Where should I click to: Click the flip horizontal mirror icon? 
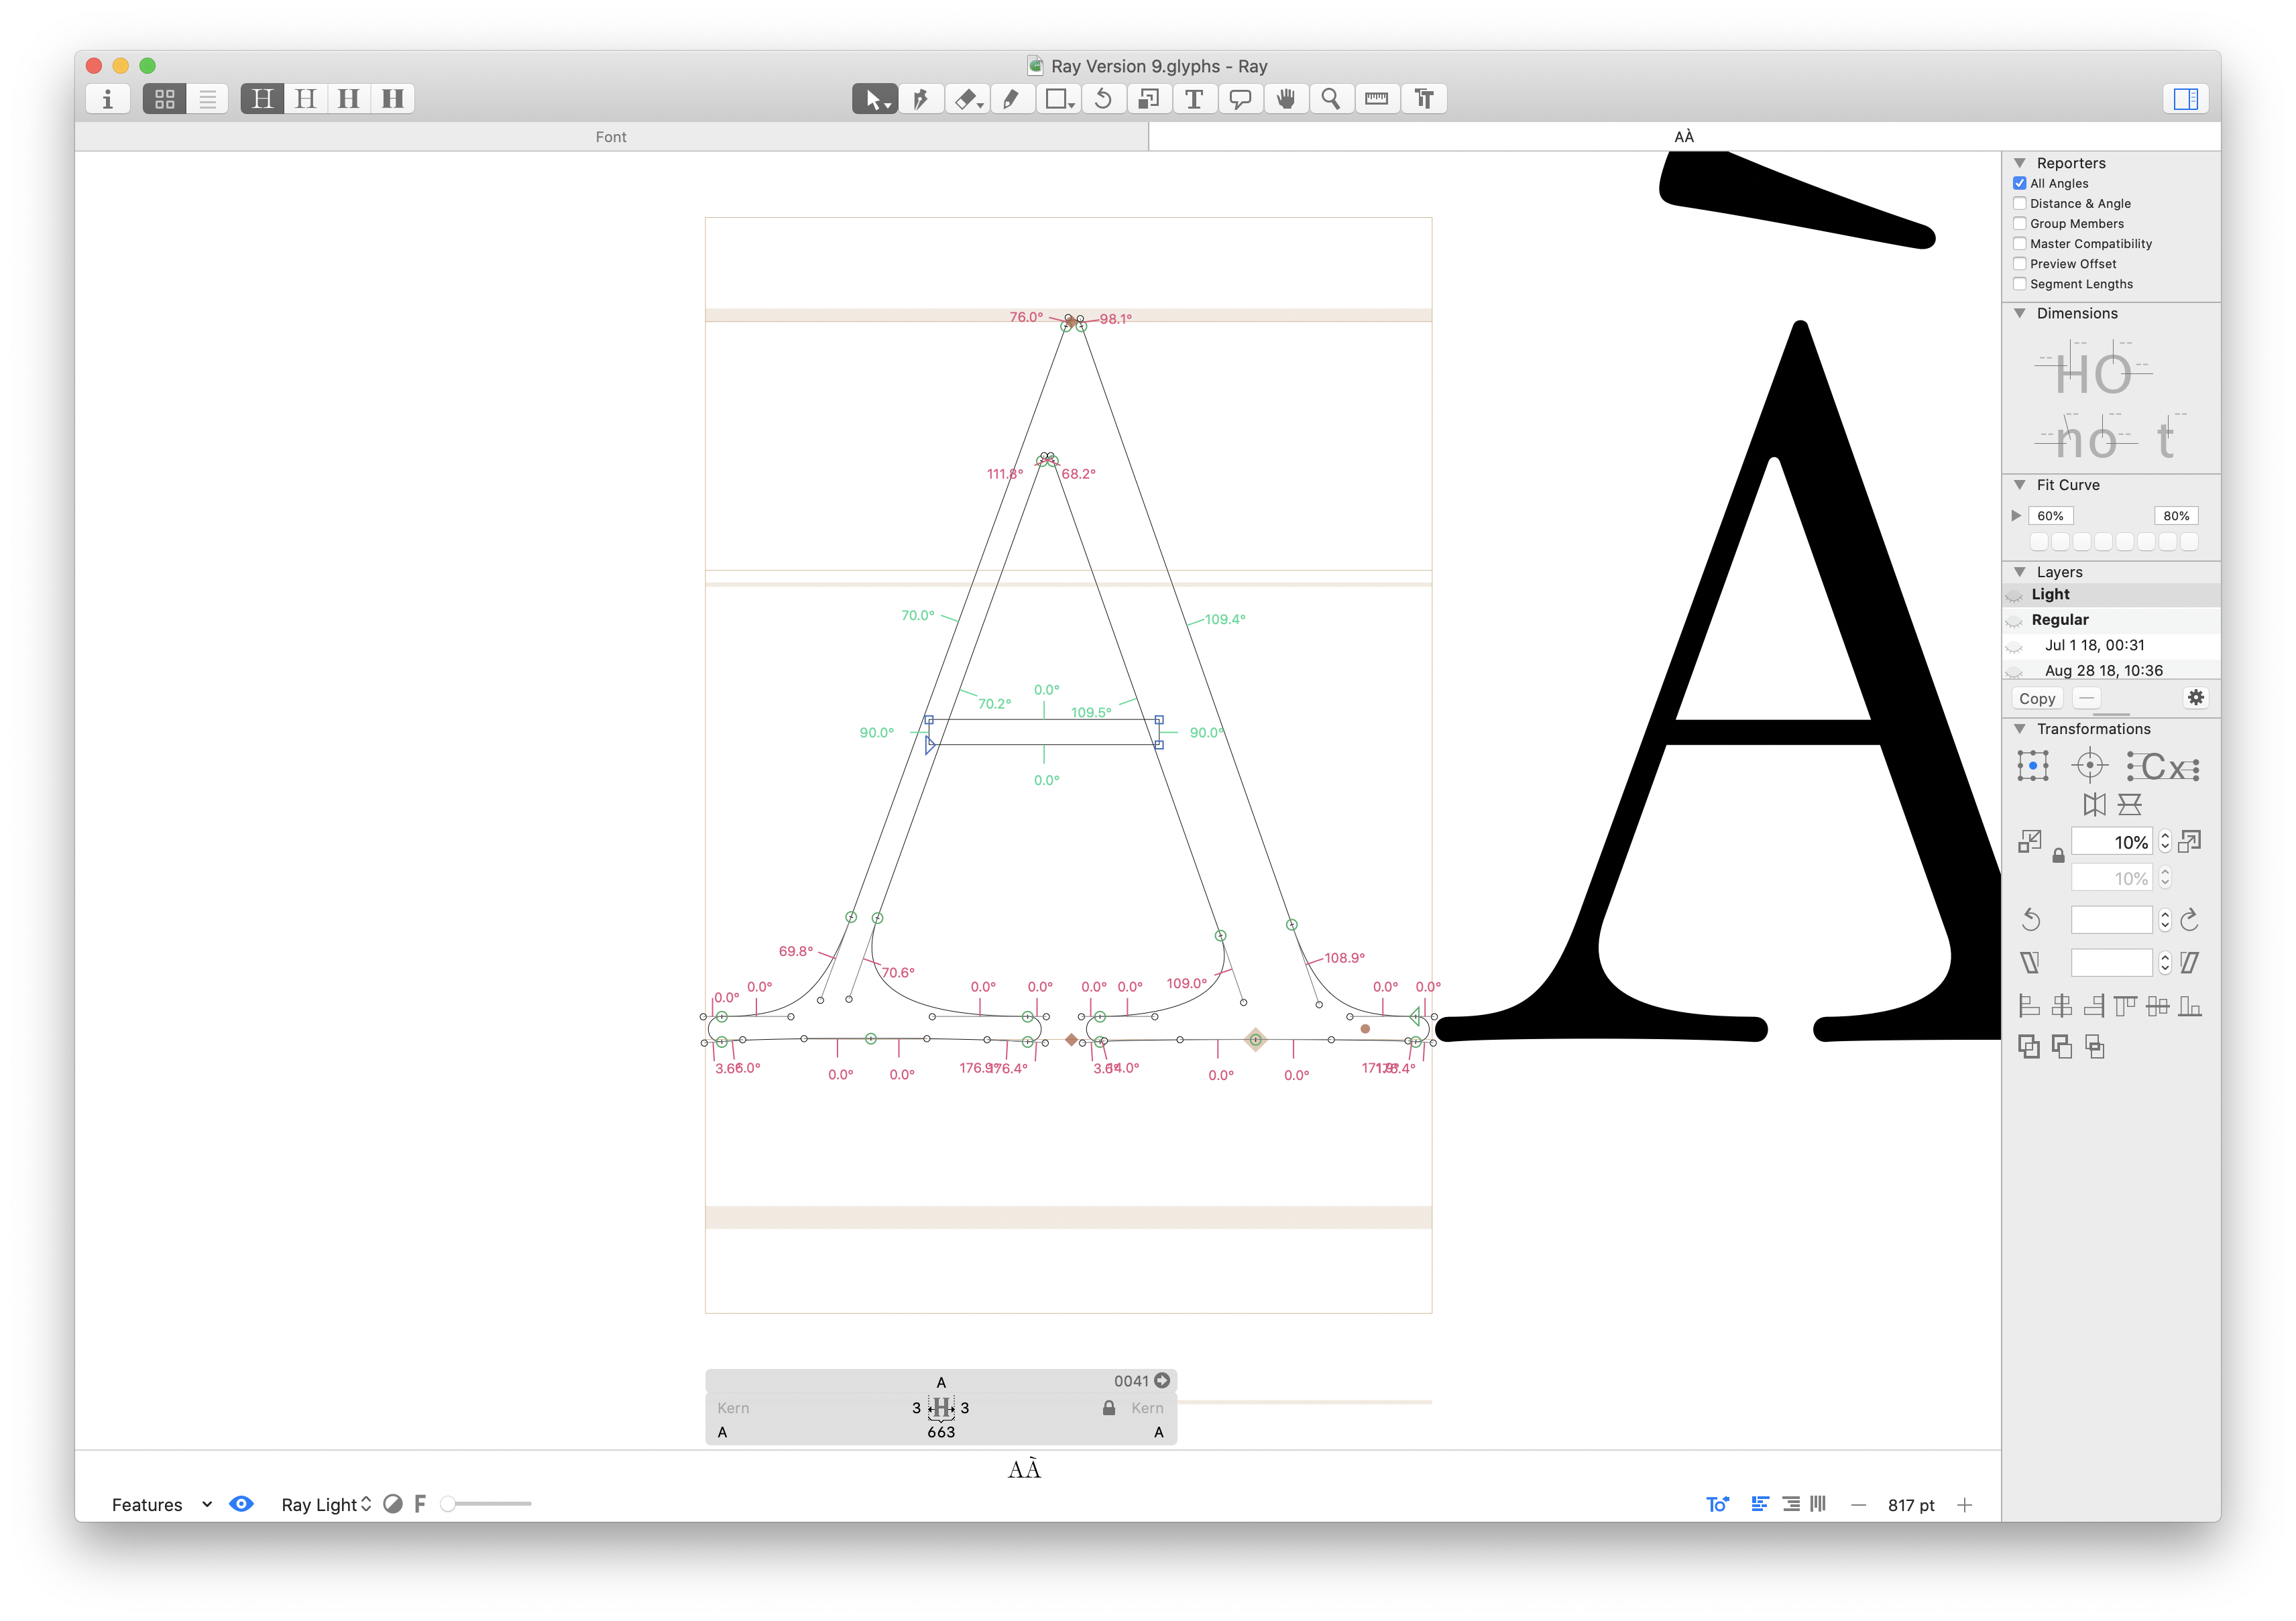2094,804
